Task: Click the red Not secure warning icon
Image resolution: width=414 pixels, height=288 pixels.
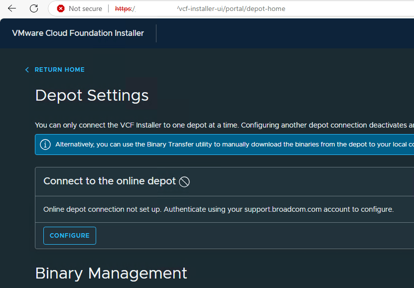Action: pos(61,8)
